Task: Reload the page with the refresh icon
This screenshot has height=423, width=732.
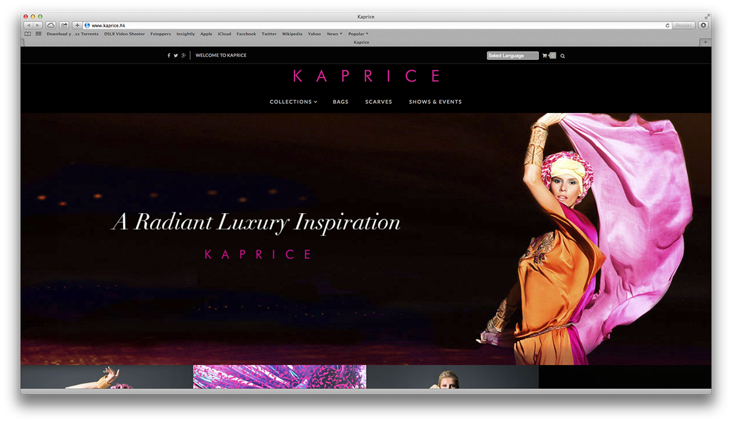Action: click(x=668, y=25)
